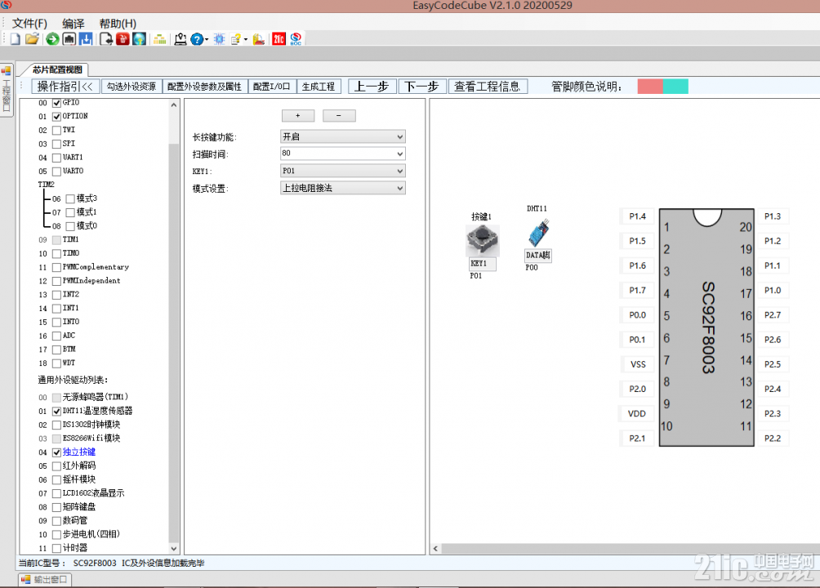Click the P1.3 pin label
This screenshot has height=588, width=820.
point(773,216)
